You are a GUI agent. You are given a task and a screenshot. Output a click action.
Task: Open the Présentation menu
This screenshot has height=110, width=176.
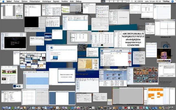35,1
